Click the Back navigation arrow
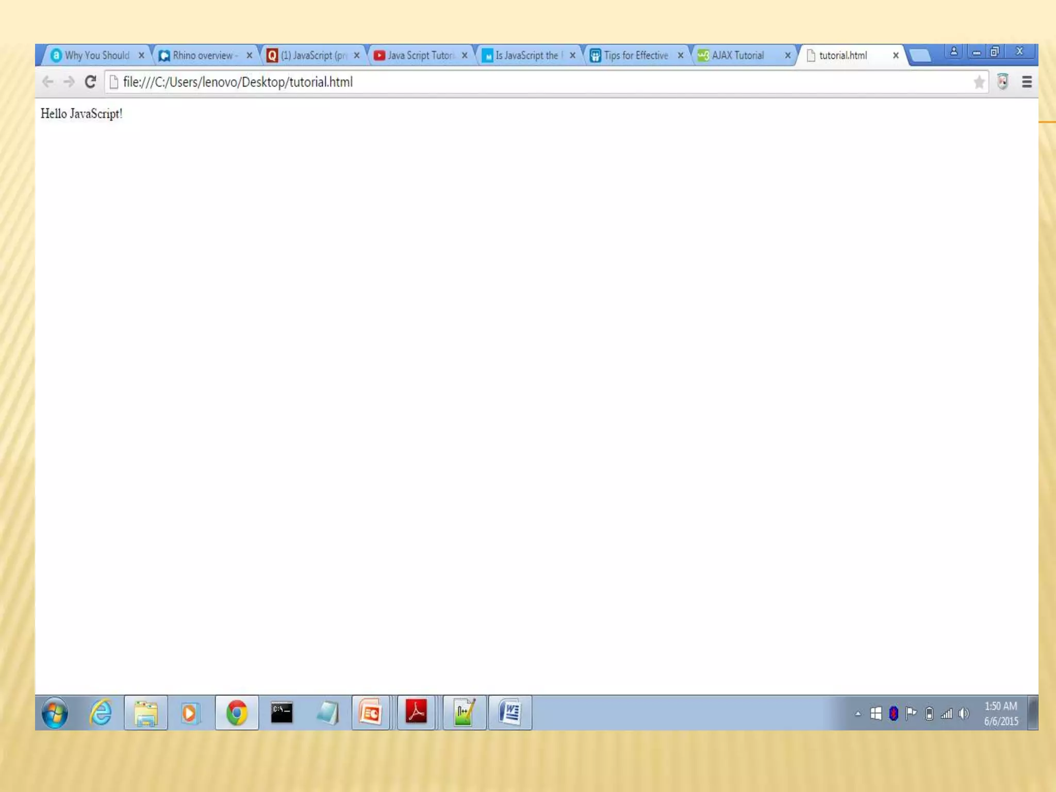The image size is (1056, 792). tap(48, 82)
